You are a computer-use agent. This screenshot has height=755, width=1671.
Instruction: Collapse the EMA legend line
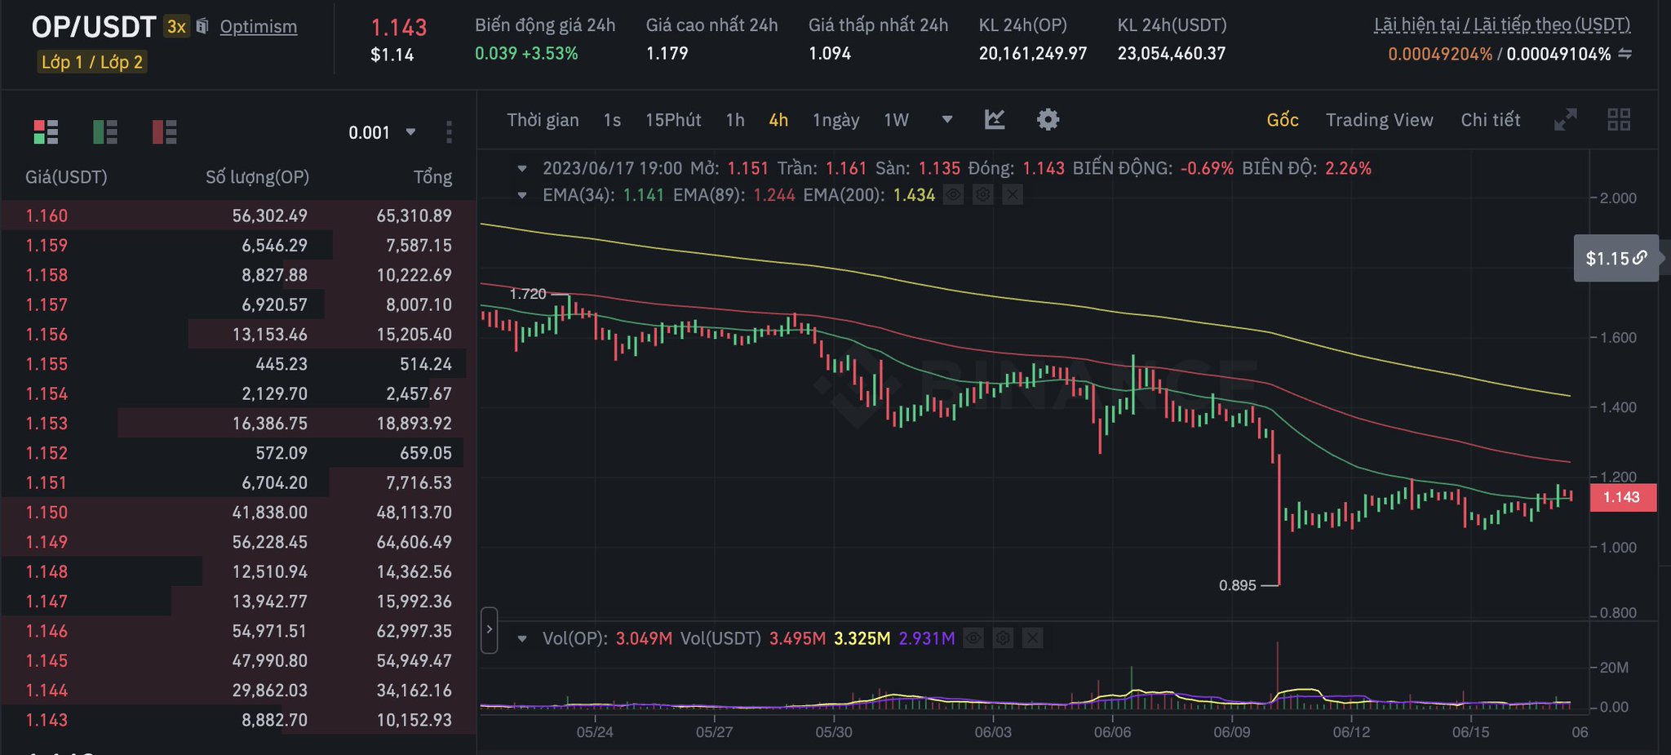522,195
